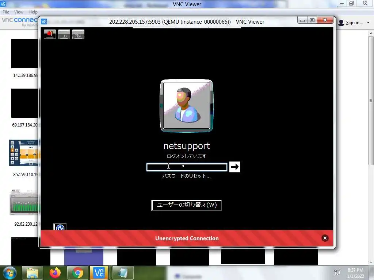The image size is (374, 280).
Task: Select the 14.139.186.98 connection thumbnail
Action: point(25,54)
